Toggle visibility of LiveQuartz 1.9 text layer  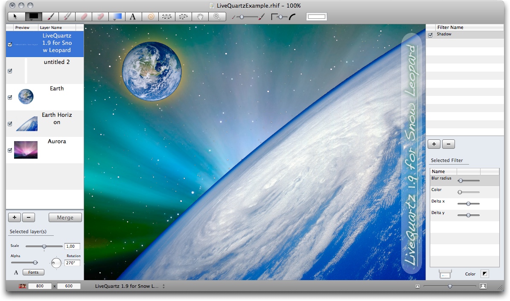pyautogui.click(x=10, y=44)
